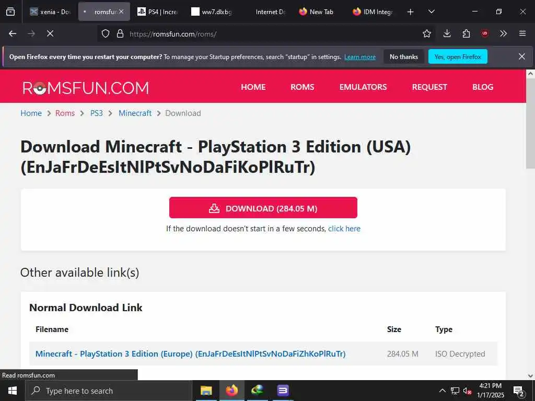Click the vertical page scrollbar thumb
Image resolution: width=535 pixels, height=401 pixels.
(x=530, y=123)
